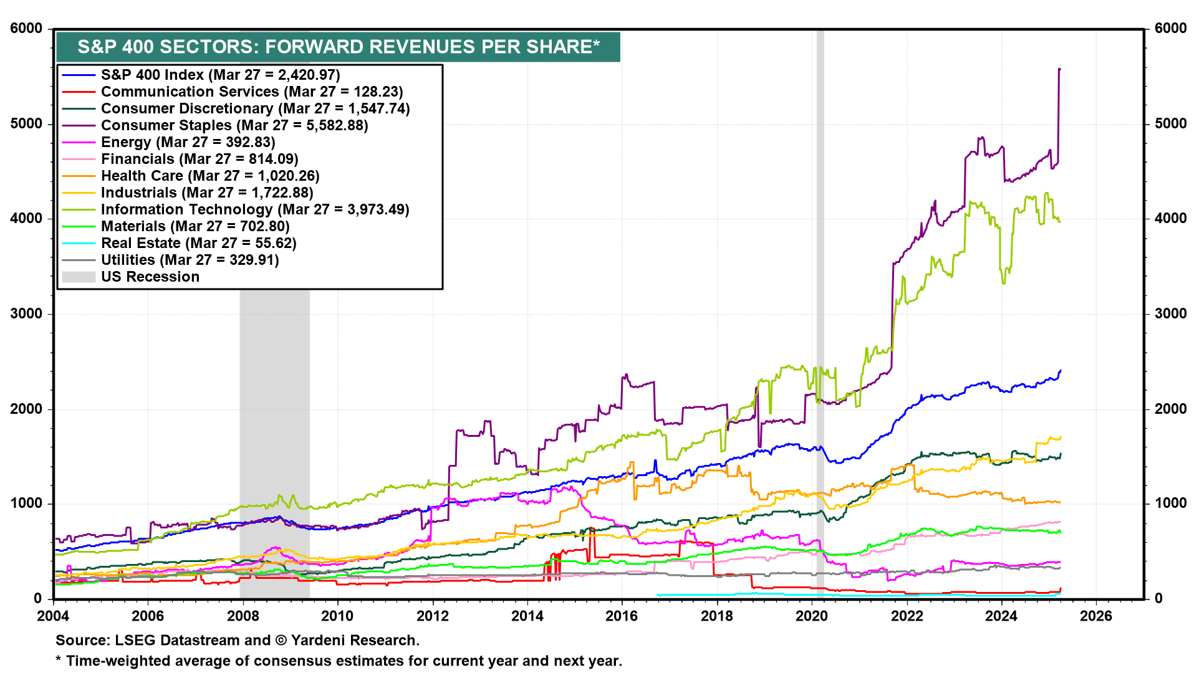Click the cyan Real Estate legend line
Viewport: 1197px width, 673px height.
[x=79, y=244]
